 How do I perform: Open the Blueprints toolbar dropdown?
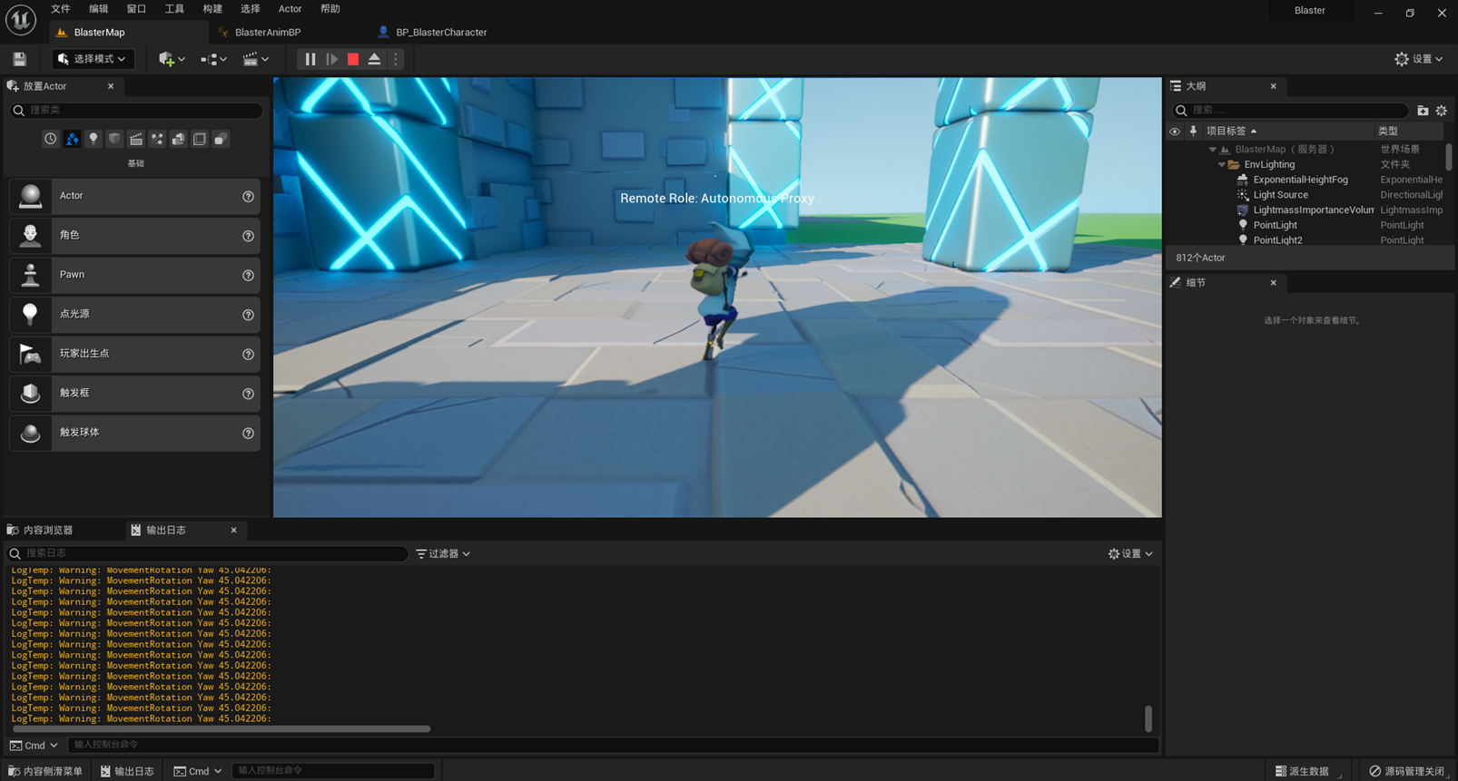click(x=213, y=59)
